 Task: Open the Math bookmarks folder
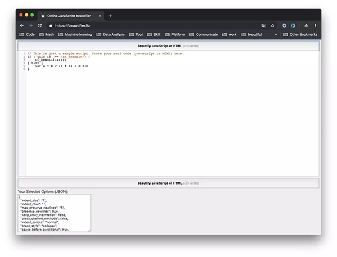(47, 35)
